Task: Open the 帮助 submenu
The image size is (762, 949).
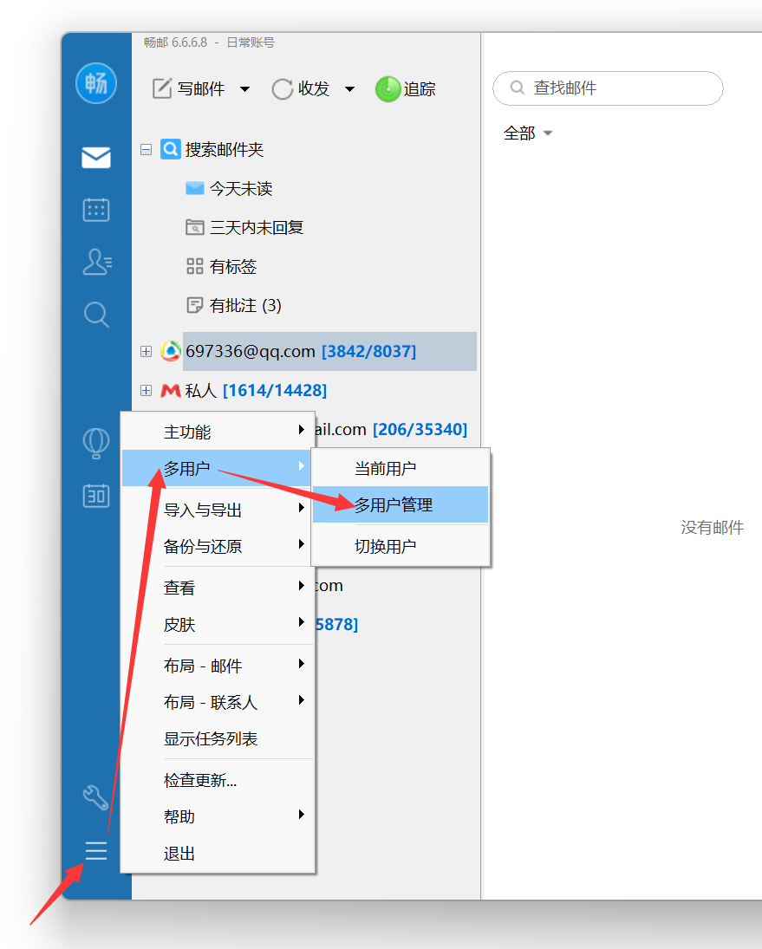Action: tap(218, 816)
